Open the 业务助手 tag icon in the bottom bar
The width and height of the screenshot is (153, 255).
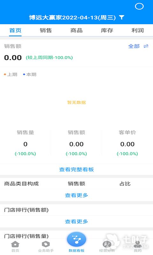[46, 244]
